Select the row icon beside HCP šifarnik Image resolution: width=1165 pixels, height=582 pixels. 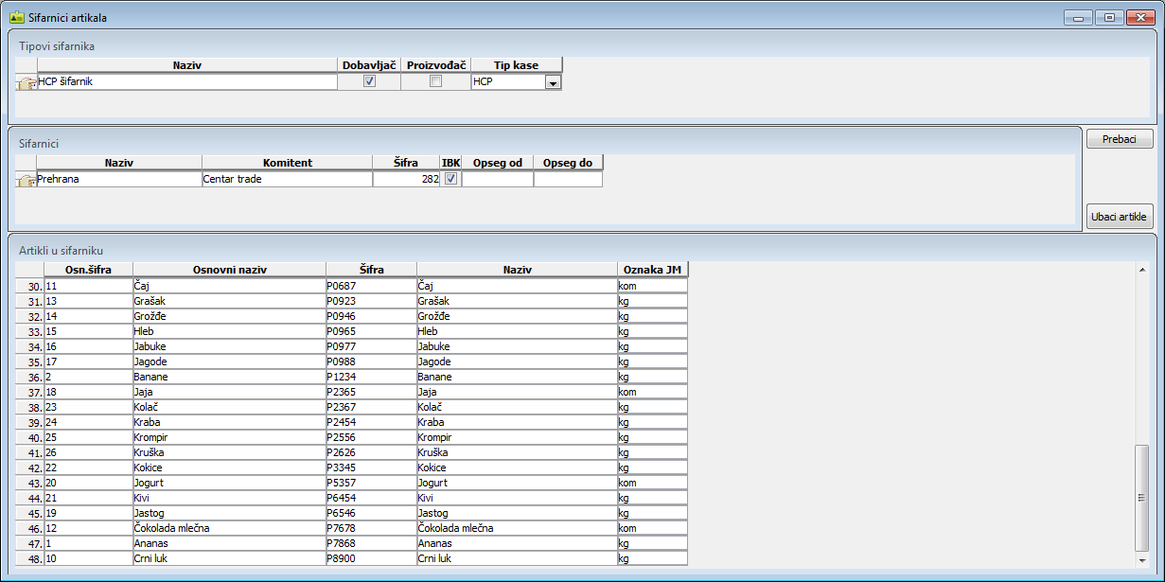pos(26,82)
